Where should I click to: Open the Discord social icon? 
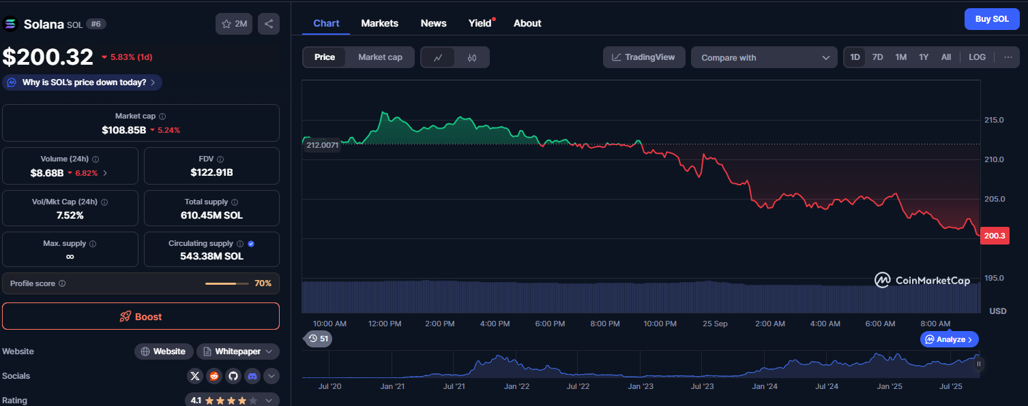point(252,376)
